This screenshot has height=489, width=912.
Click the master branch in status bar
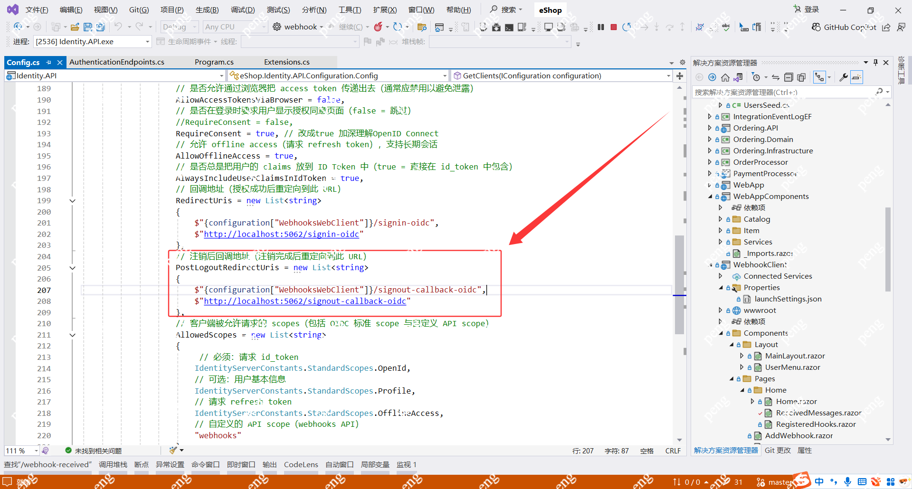pyautogui.click(x=775, y=482)
